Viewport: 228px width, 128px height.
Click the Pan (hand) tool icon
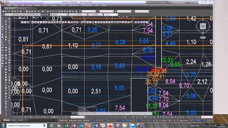coord(48,11)
